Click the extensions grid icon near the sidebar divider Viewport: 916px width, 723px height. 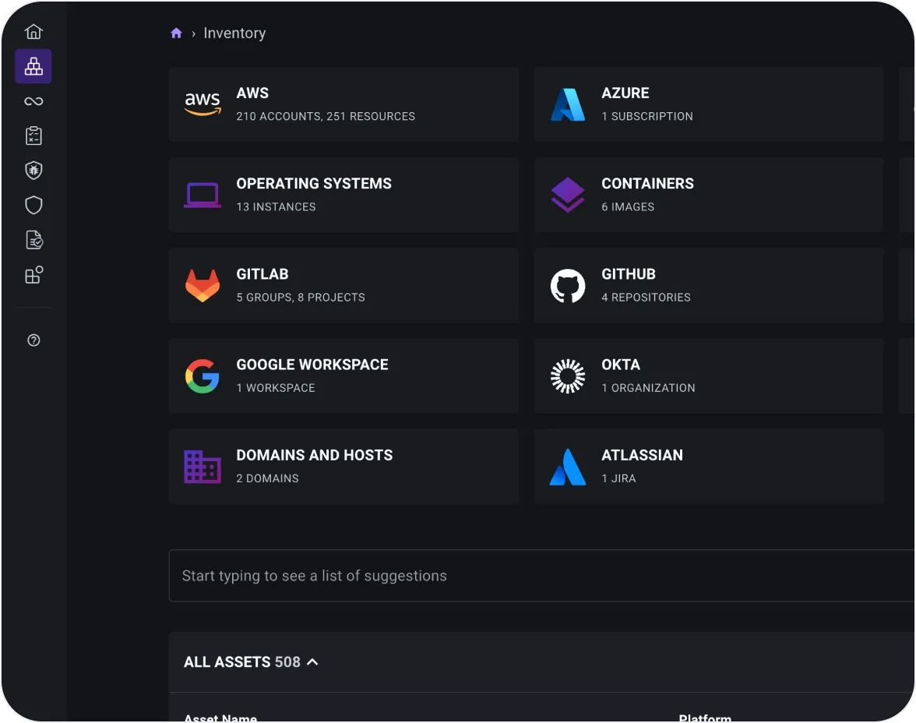click(33, 274)
